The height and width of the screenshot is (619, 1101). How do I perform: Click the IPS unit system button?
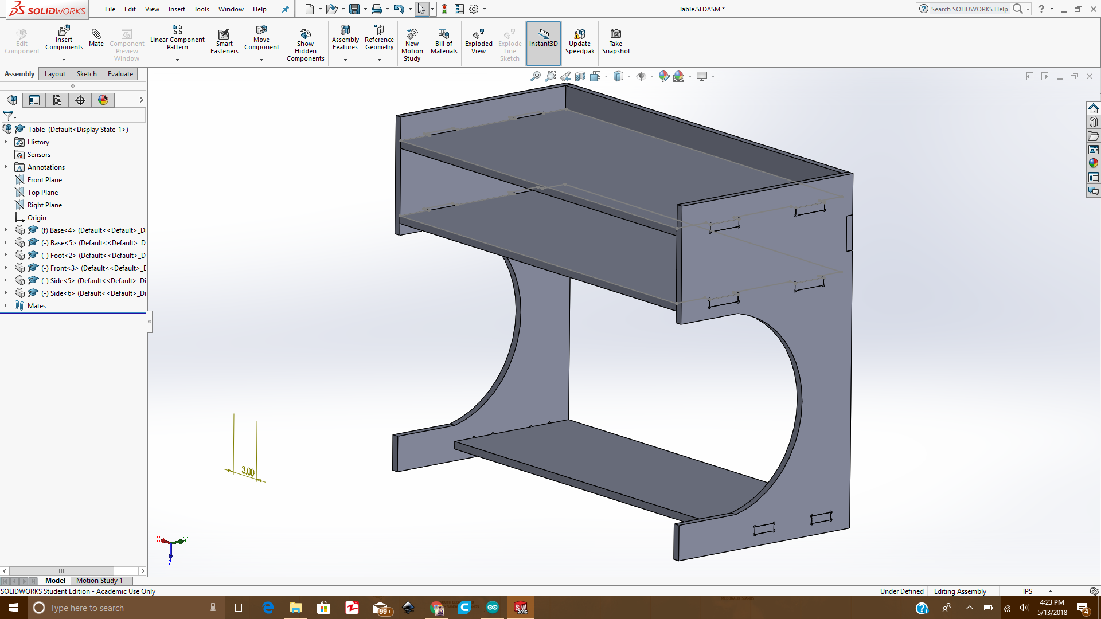pos(1027,591)
